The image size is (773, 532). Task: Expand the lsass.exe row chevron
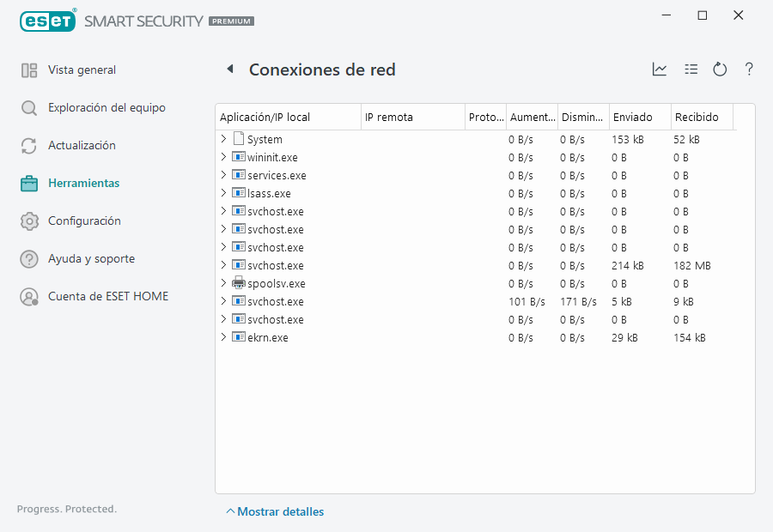click(x=224, y=193)
